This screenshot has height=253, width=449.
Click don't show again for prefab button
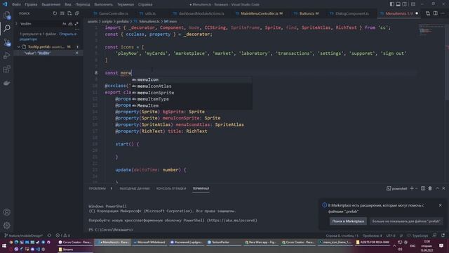(406, 221)
